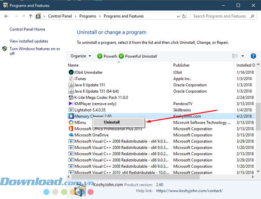The image size is (261, 199).
Task: Select the Lightshot-5.4.0.35 row
Action: coord(161,110)
